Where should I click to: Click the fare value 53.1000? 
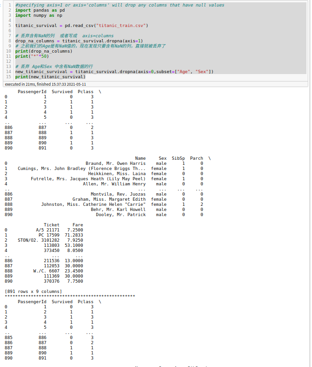tap(74, 245)
